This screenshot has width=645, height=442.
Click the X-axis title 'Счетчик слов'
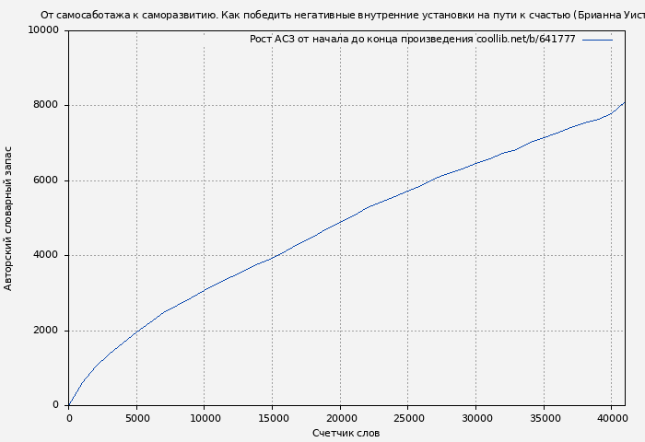(x=346, y=433)
